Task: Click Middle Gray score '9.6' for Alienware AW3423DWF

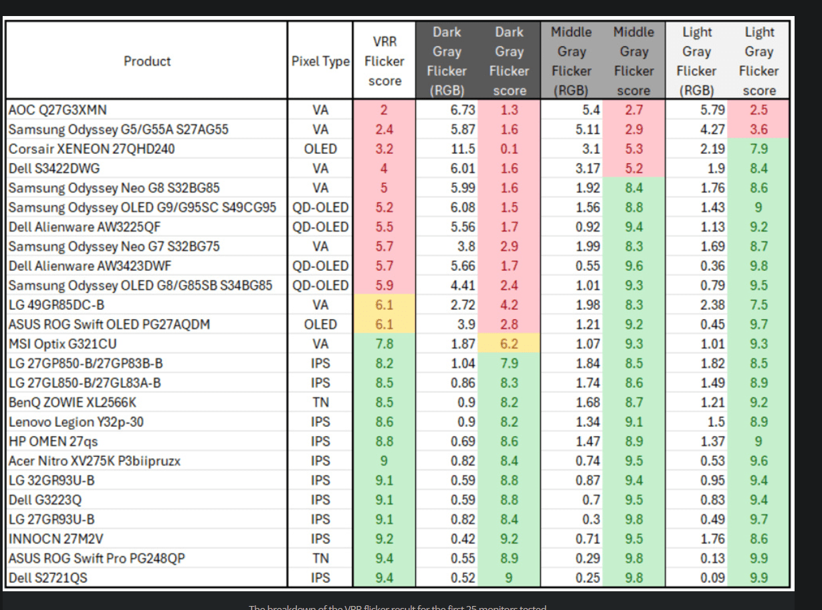Action: coord(633,266)
